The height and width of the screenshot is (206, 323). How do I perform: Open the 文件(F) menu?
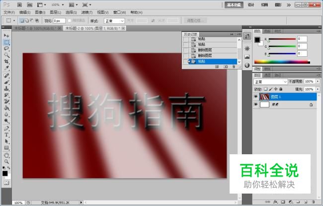[x=9, y=12]
